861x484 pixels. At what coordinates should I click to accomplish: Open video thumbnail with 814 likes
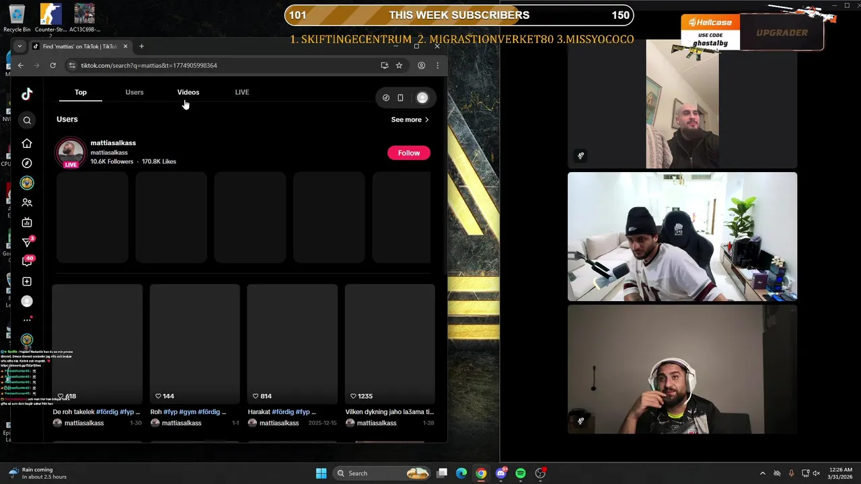293,343
